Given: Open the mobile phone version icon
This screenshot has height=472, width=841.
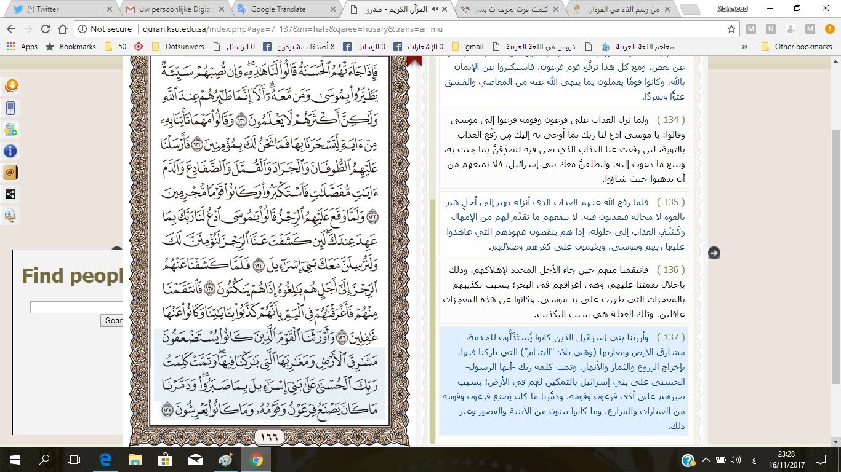Looking at the screenshot, I should tap(10, 108).
